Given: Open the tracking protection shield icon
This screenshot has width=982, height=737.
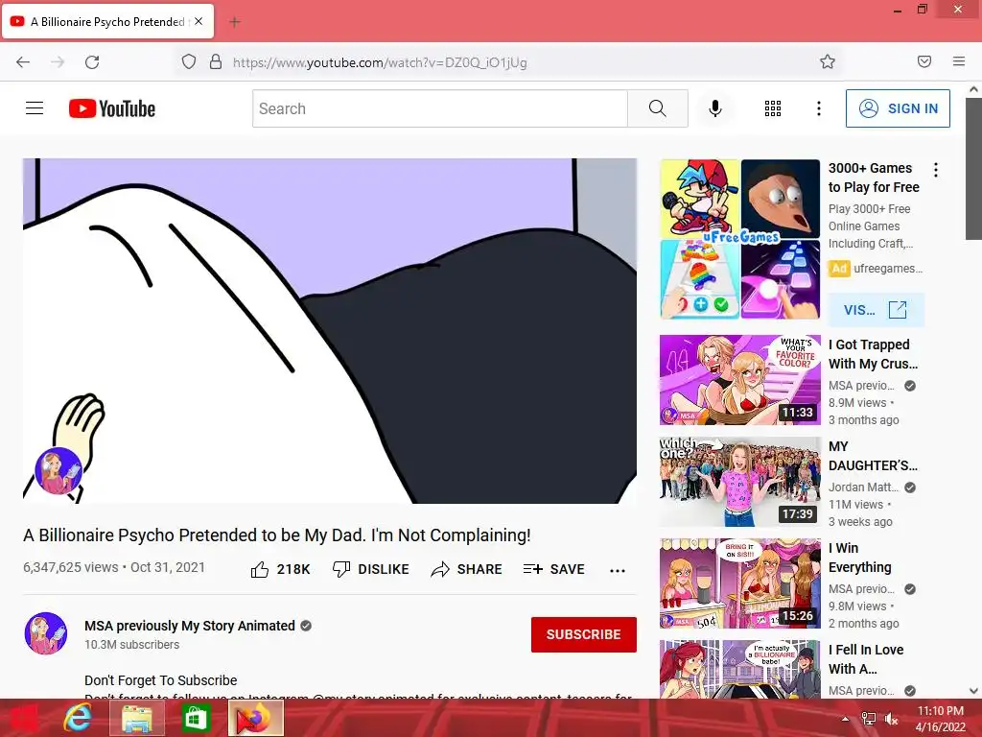Looking at the screenshot, I should [x=189, y=62].
